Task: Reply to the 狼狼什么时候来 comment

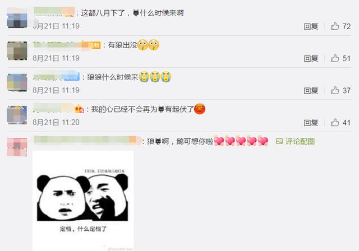Action: [311, 91]
